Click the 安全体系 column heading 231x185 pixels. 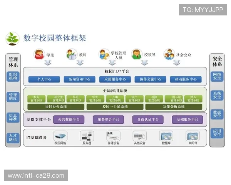217,62
